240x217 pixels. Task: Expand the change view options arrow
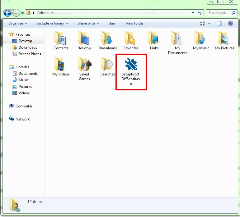point(209,23)
